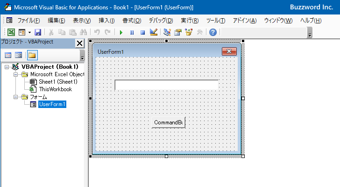
Task: Run the Sub/UserForm with the green play icon
Action: coord(121,33)
